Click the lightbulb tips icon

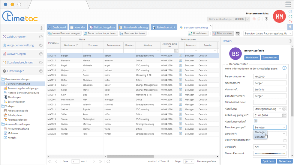pos(290,27)
